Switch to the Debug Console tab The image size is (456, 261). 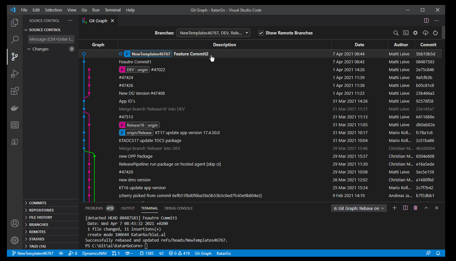(179, 208)
